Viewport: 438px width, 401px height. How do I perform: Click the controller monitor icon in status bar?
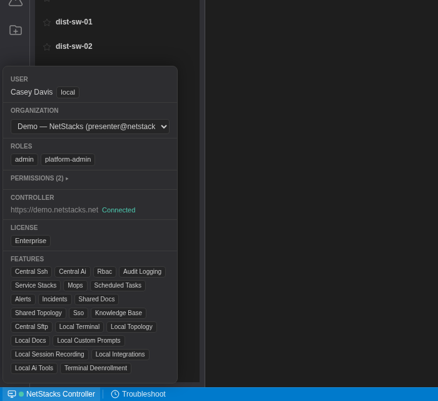point(12,394)
